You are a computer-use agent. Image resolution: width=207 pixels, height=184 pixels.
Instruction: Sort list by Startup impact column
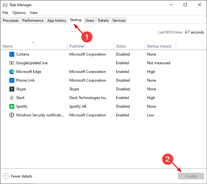tap(159, 46)
